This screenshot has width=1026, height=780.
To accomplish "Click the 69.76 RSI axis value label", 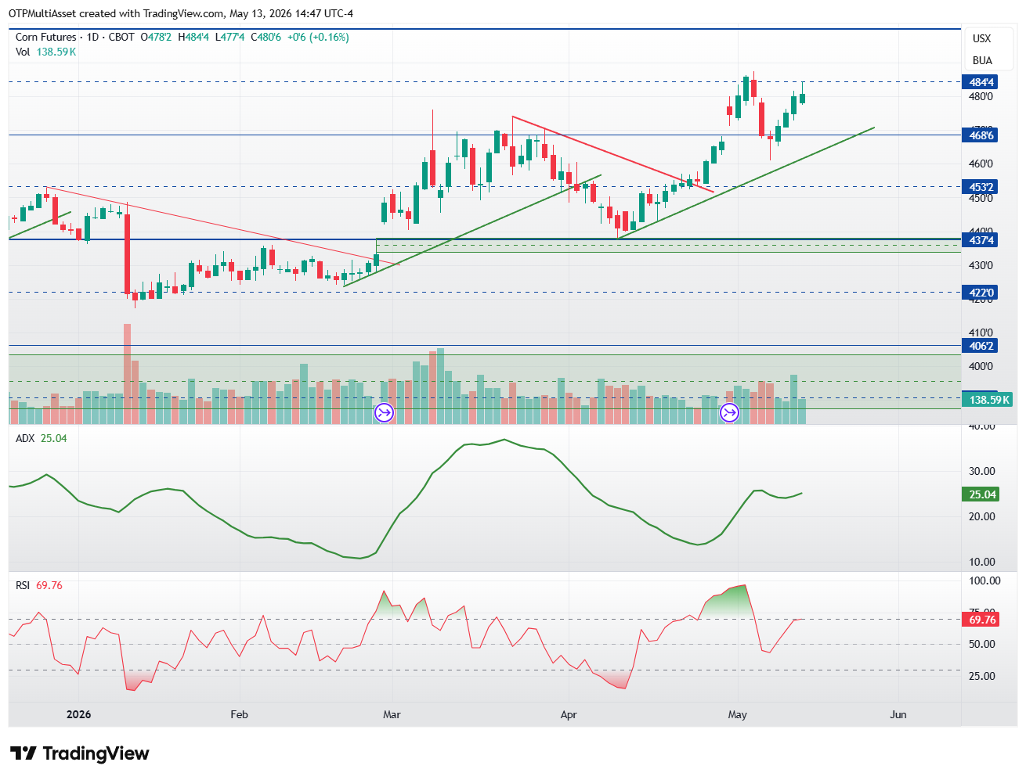I will click(982, 620).
